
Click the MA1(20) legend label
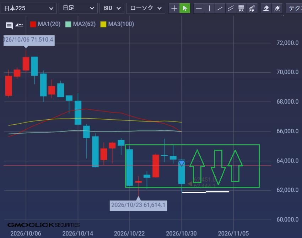[x=49, y=24]
